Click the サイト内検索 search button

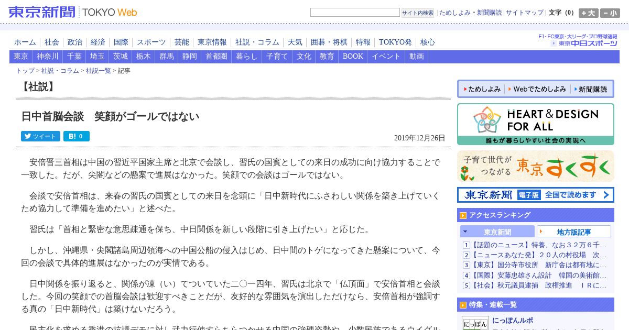pos(418,13)
